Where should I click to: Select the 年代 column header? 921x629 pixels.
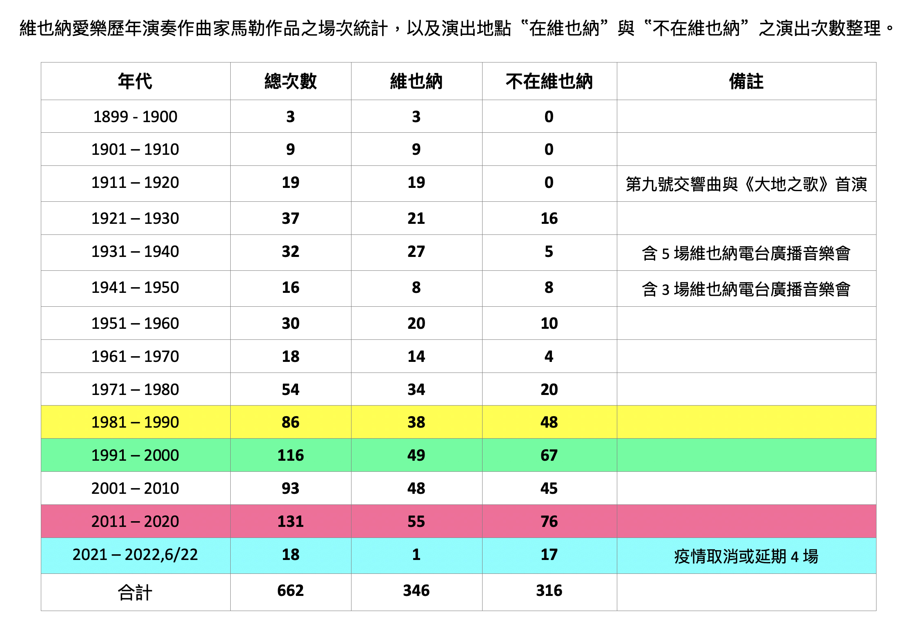point(135,81)
